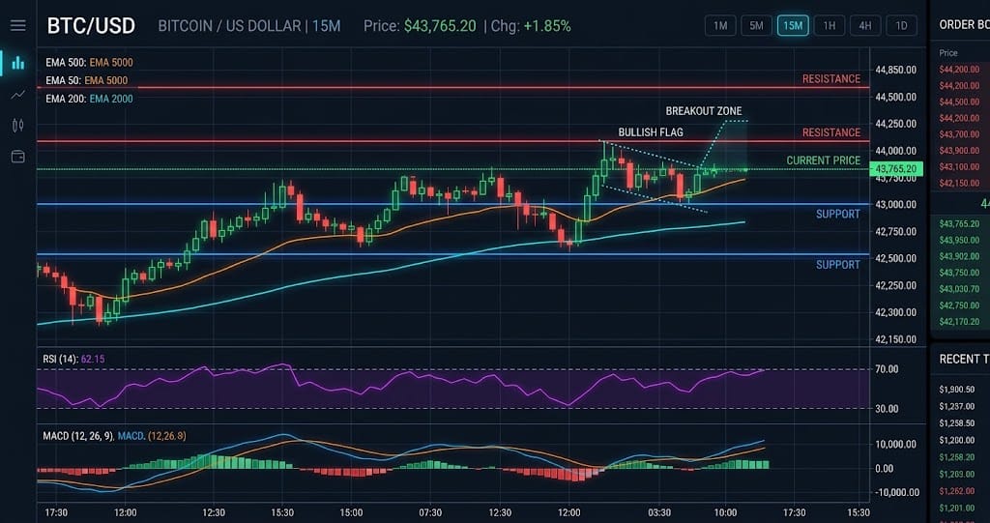Screen dimensions: 990x523
Task: Click the RSI (14) indicator label
Action: tap(73, 359)
